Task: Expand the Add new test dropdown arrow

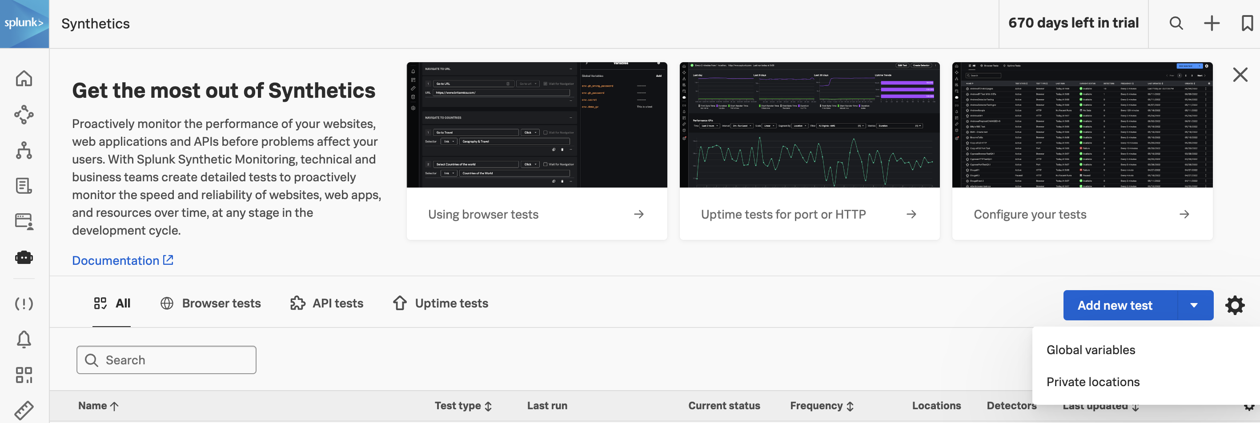Action: [1194, 305]
